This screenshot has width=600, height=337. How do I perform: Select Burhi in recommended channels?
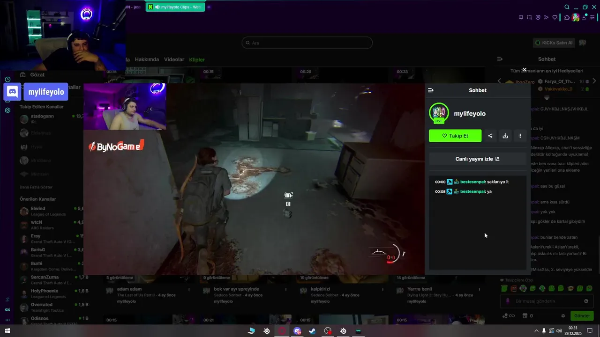52,266
